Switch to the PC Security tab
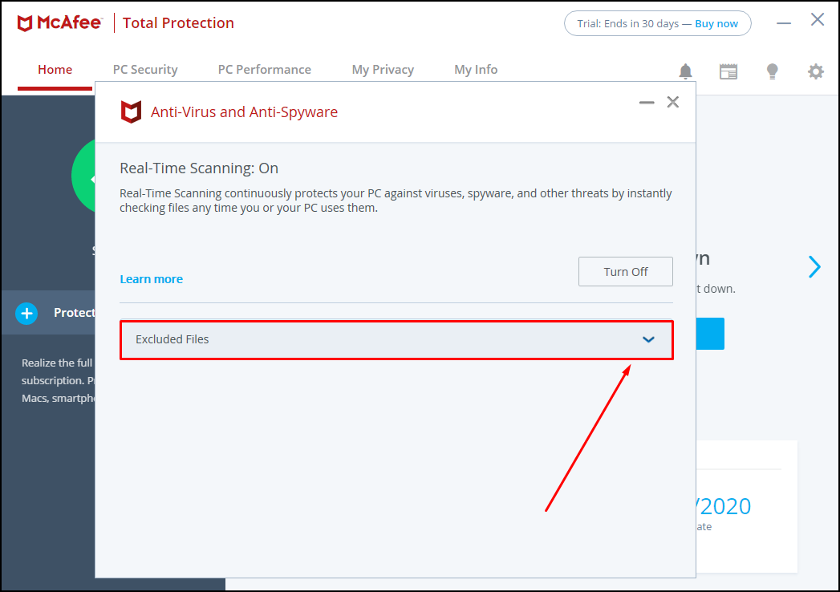Screen dimensions: 840x592 (145, 69)
